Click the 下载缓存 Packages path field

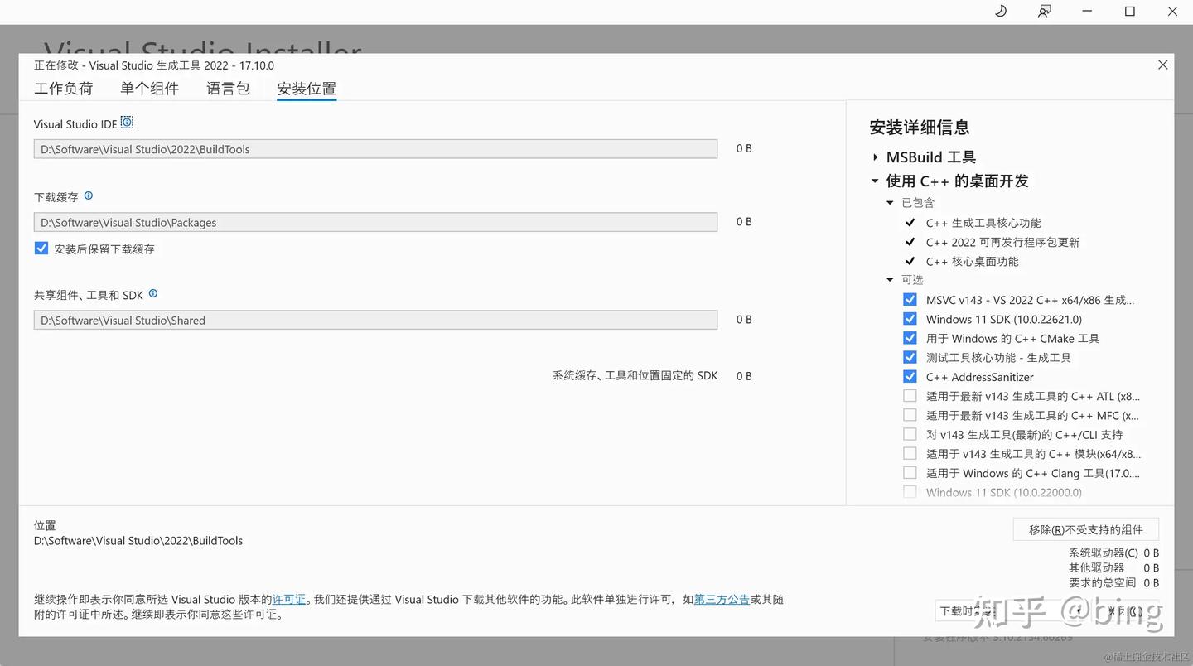click(375, 222)
